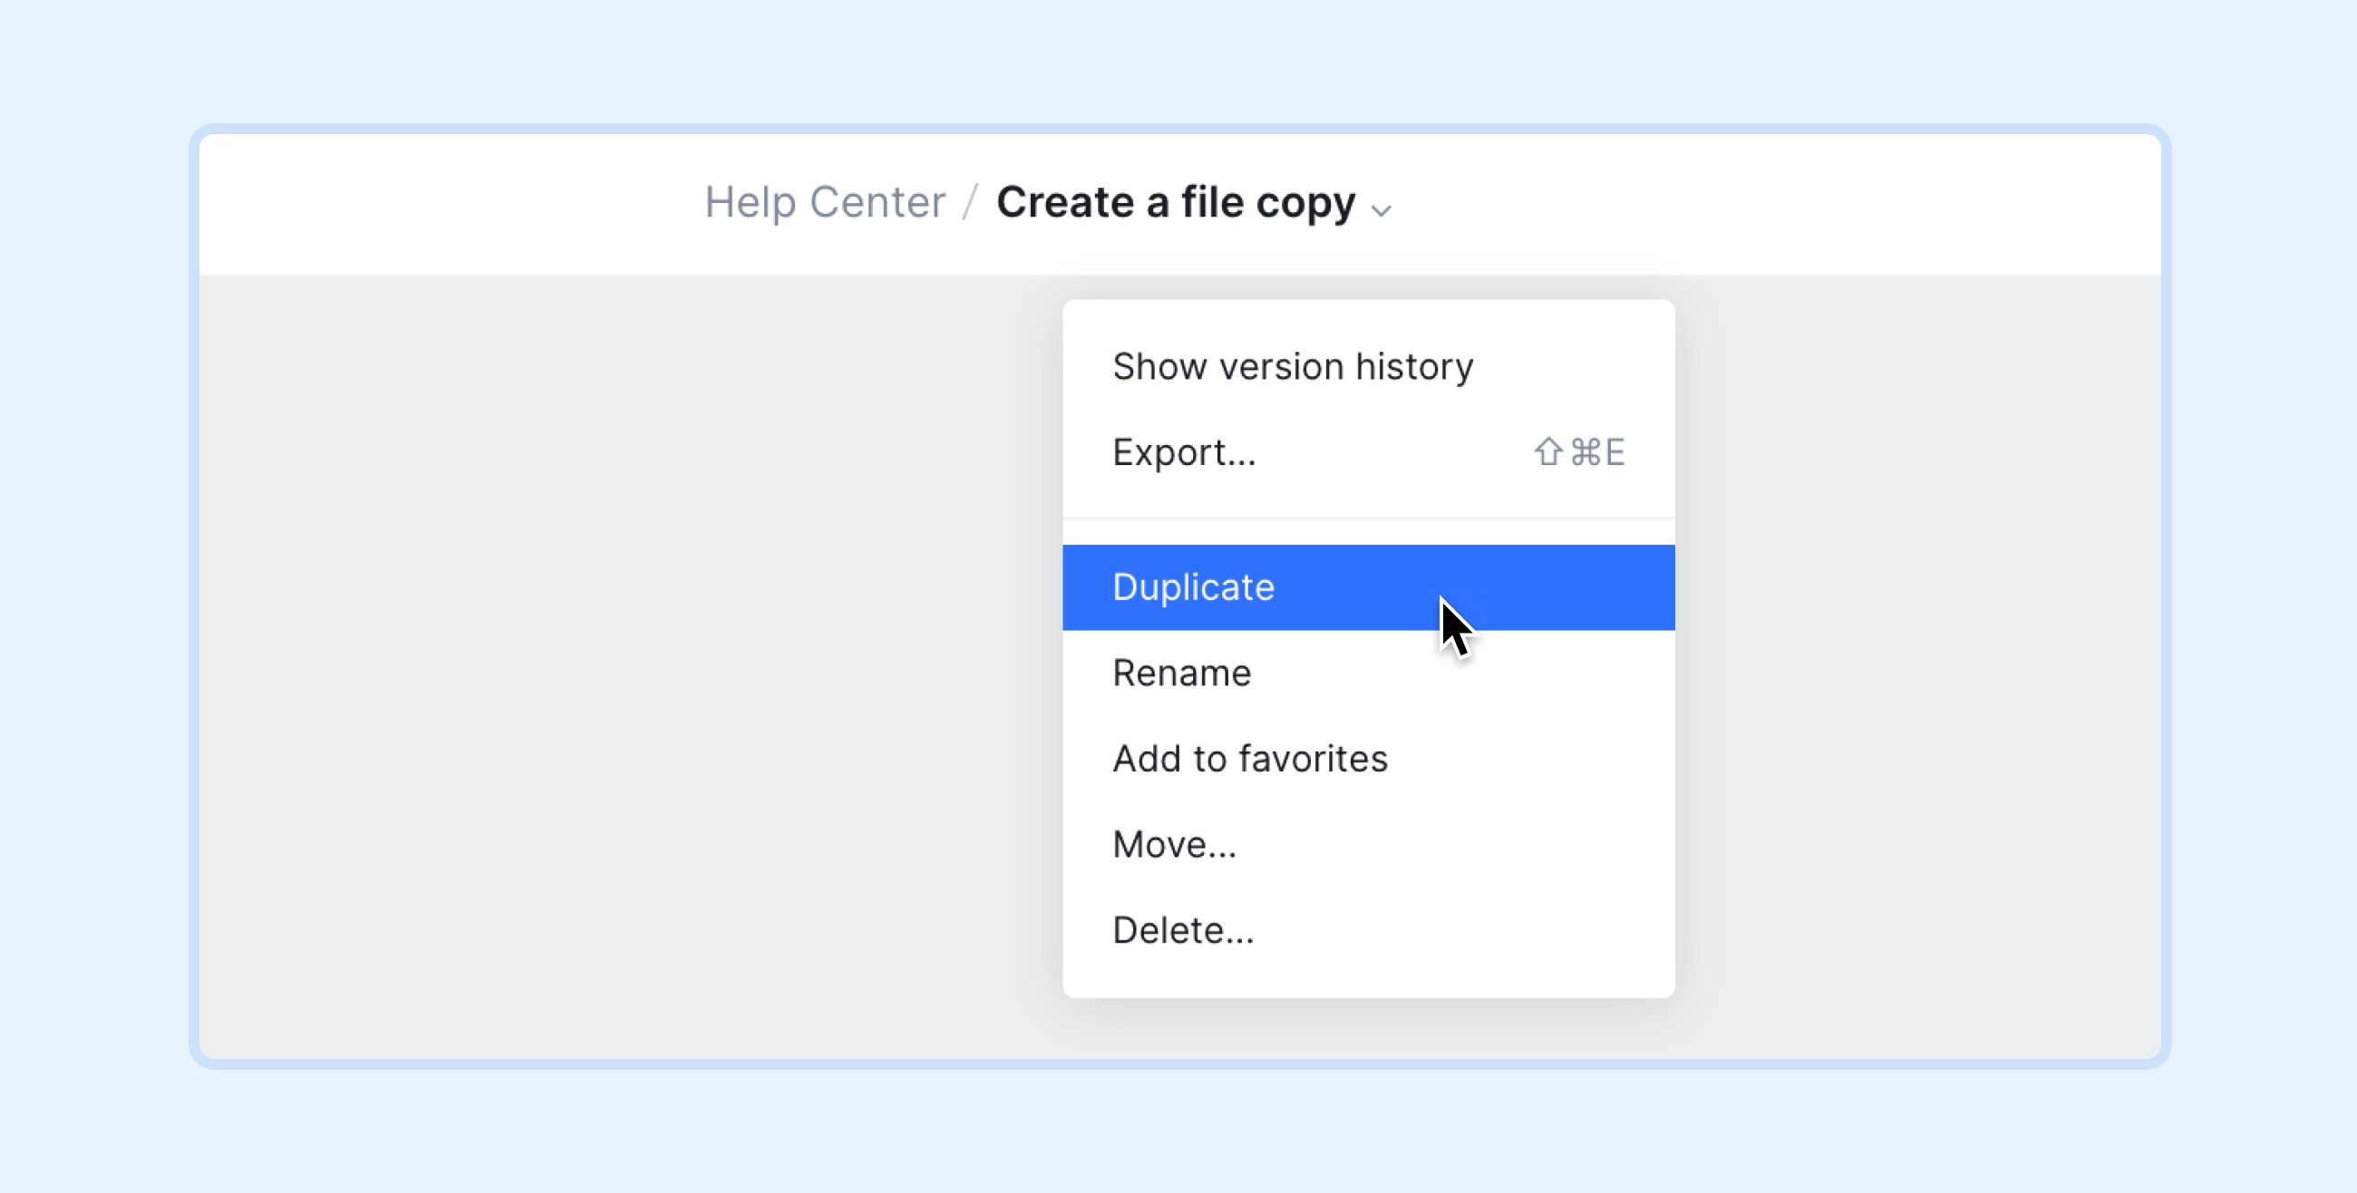
Task: Select Add to favorites
Action: 1369,759
